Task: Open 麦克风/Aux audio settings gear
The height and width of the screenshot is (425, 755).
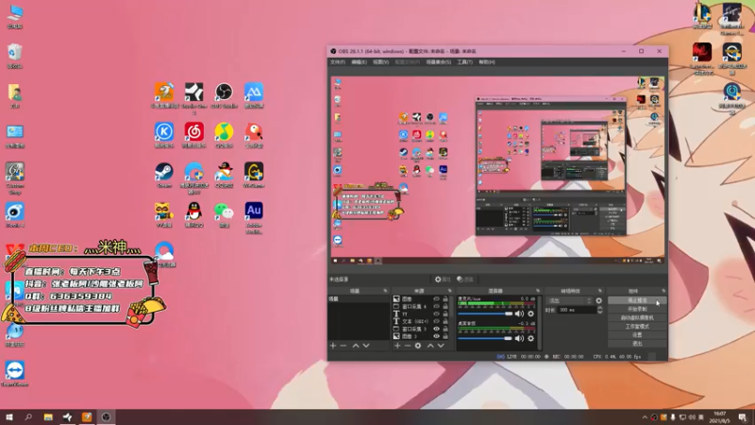Action: pos(530,314)
